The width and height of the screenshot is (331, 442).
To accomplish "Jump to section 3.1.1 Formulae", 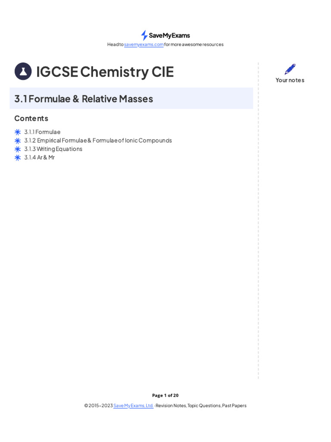I will [x=42, y=132].
